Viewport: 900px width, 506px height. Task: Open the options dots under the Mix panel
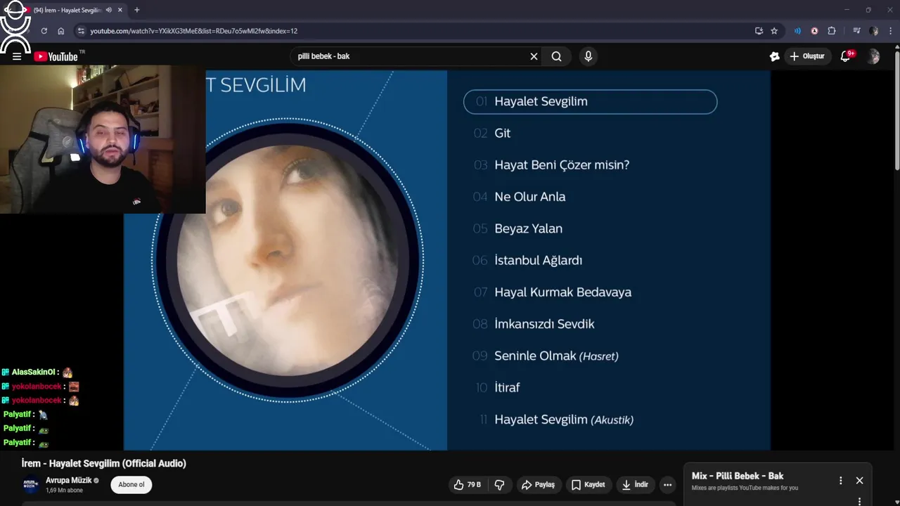tap(859, 501)
